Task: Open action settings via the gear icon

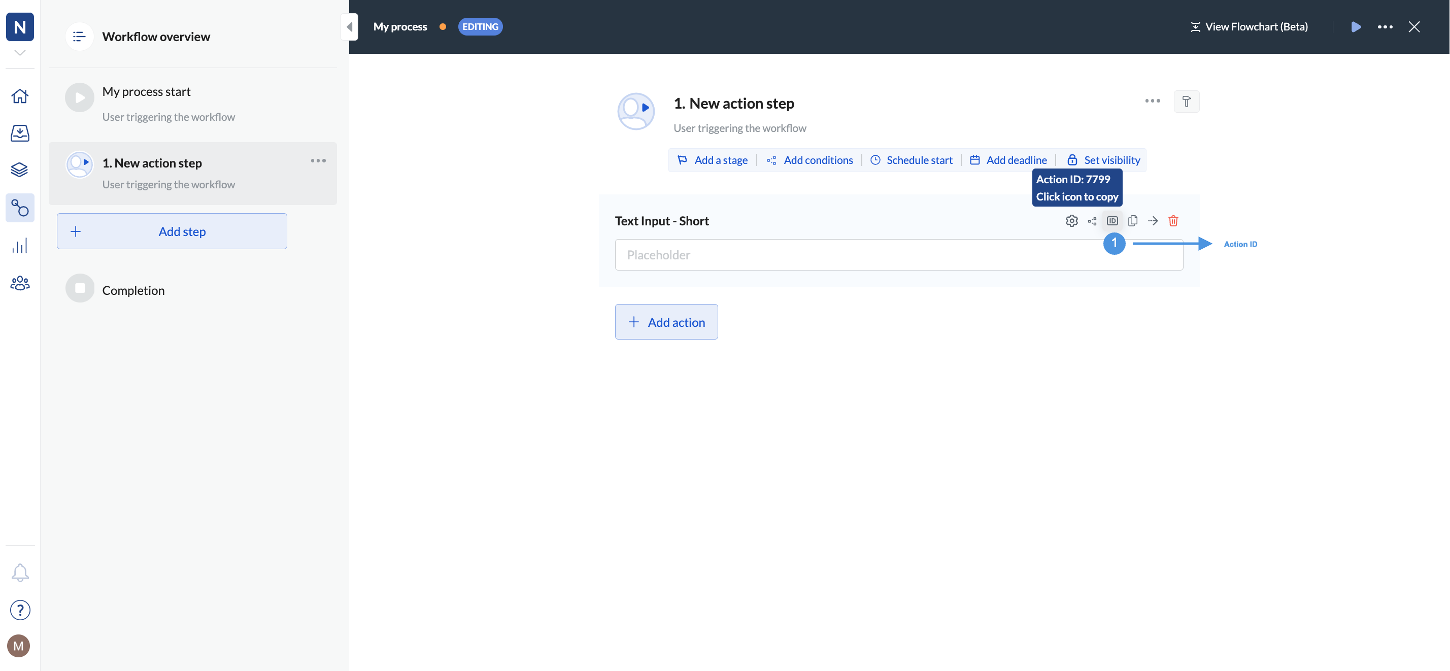Action: coord(1071,221)
